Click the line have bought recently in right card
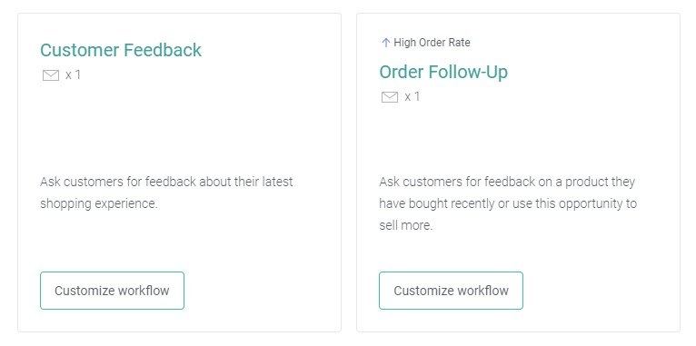The width and height of the screenshot is (696, 346). [508, 204]
